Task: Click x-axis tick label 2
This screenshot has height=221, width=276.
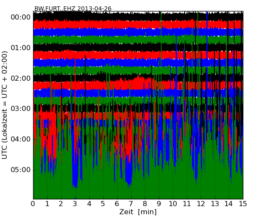Action: tap(61, 204)
